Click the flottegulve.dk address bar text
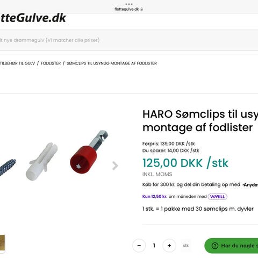The width and height of the screenshot is (258, 258). [127, 9]
